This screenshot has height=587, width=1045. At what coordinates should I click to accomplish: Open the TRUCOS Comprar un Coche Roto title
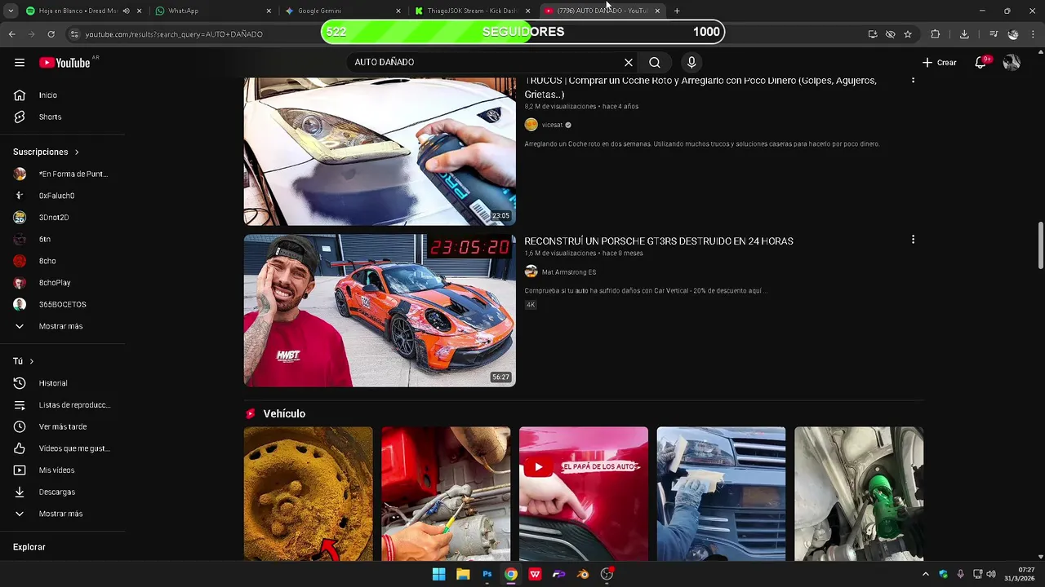tap(700, 87)
